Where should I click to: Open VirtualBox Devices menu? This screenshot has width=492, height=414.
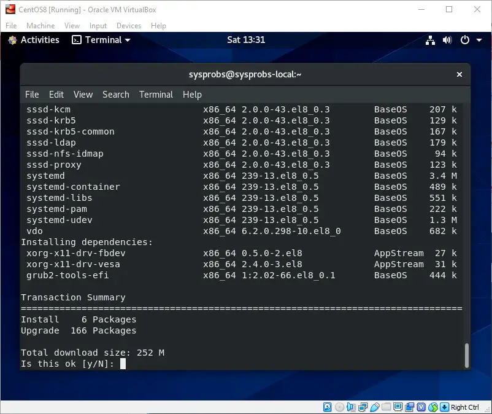coord(129,26)
